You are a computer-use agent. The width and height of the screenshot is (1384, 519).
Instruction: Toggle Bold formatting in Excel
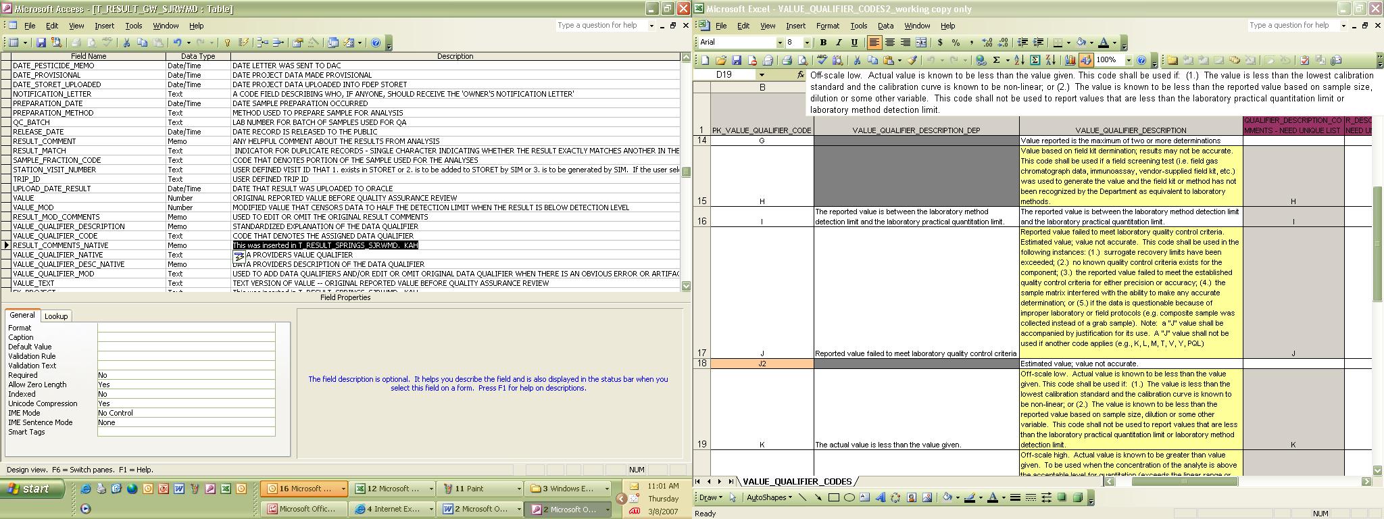pos(823,42)
